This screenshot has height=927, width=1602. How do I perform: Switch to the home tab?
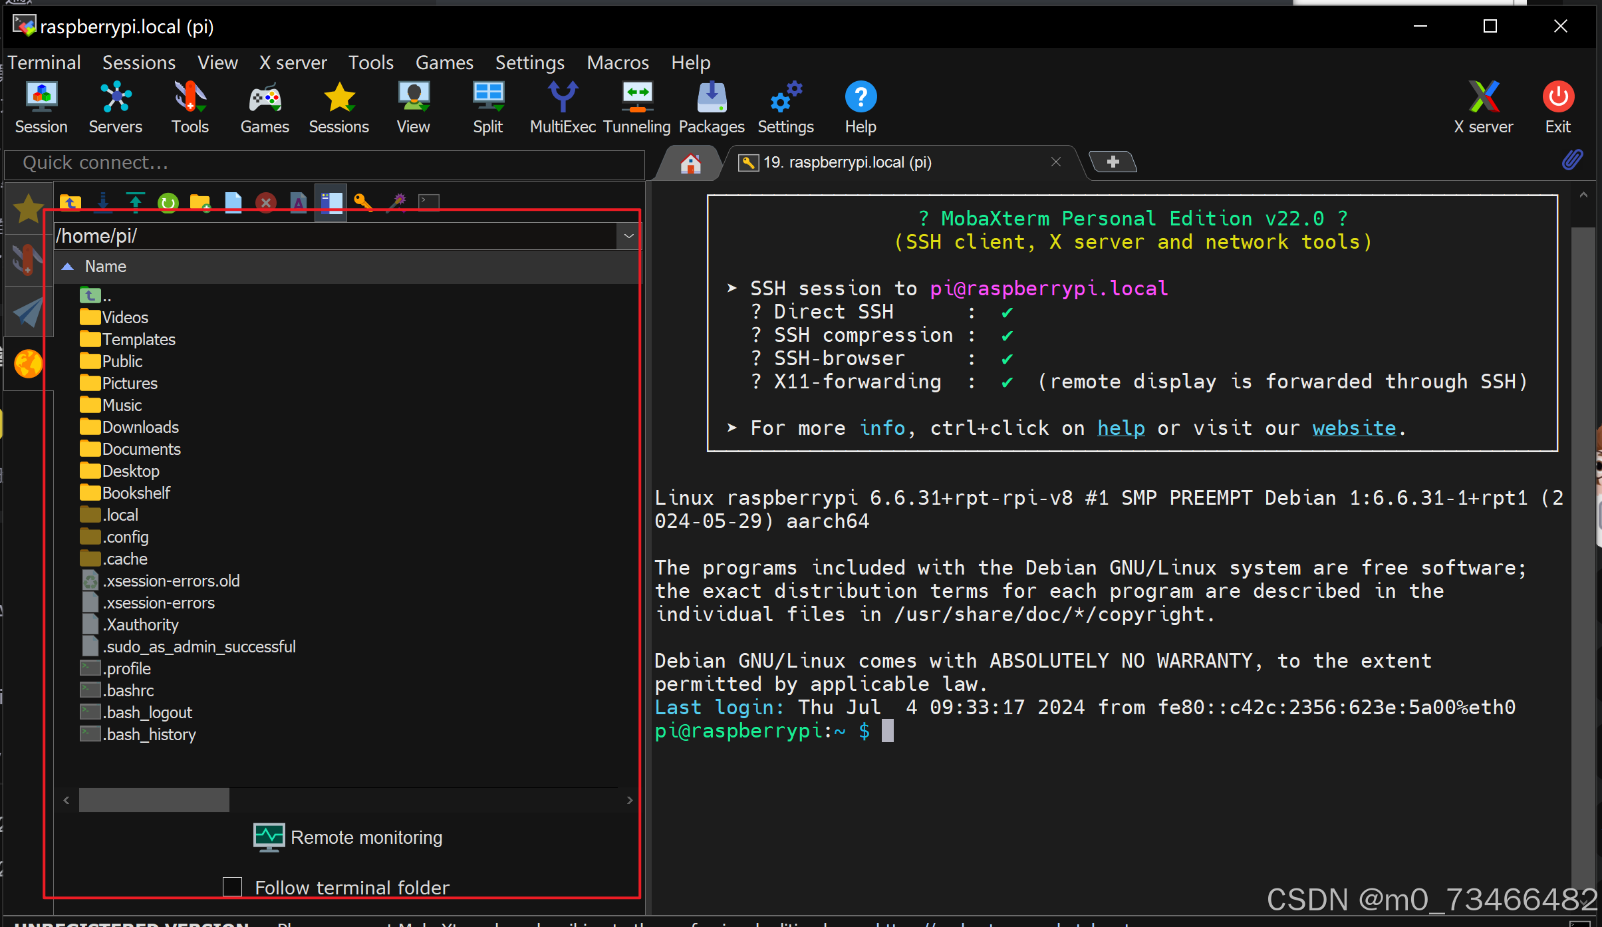(x=690, y=163)
